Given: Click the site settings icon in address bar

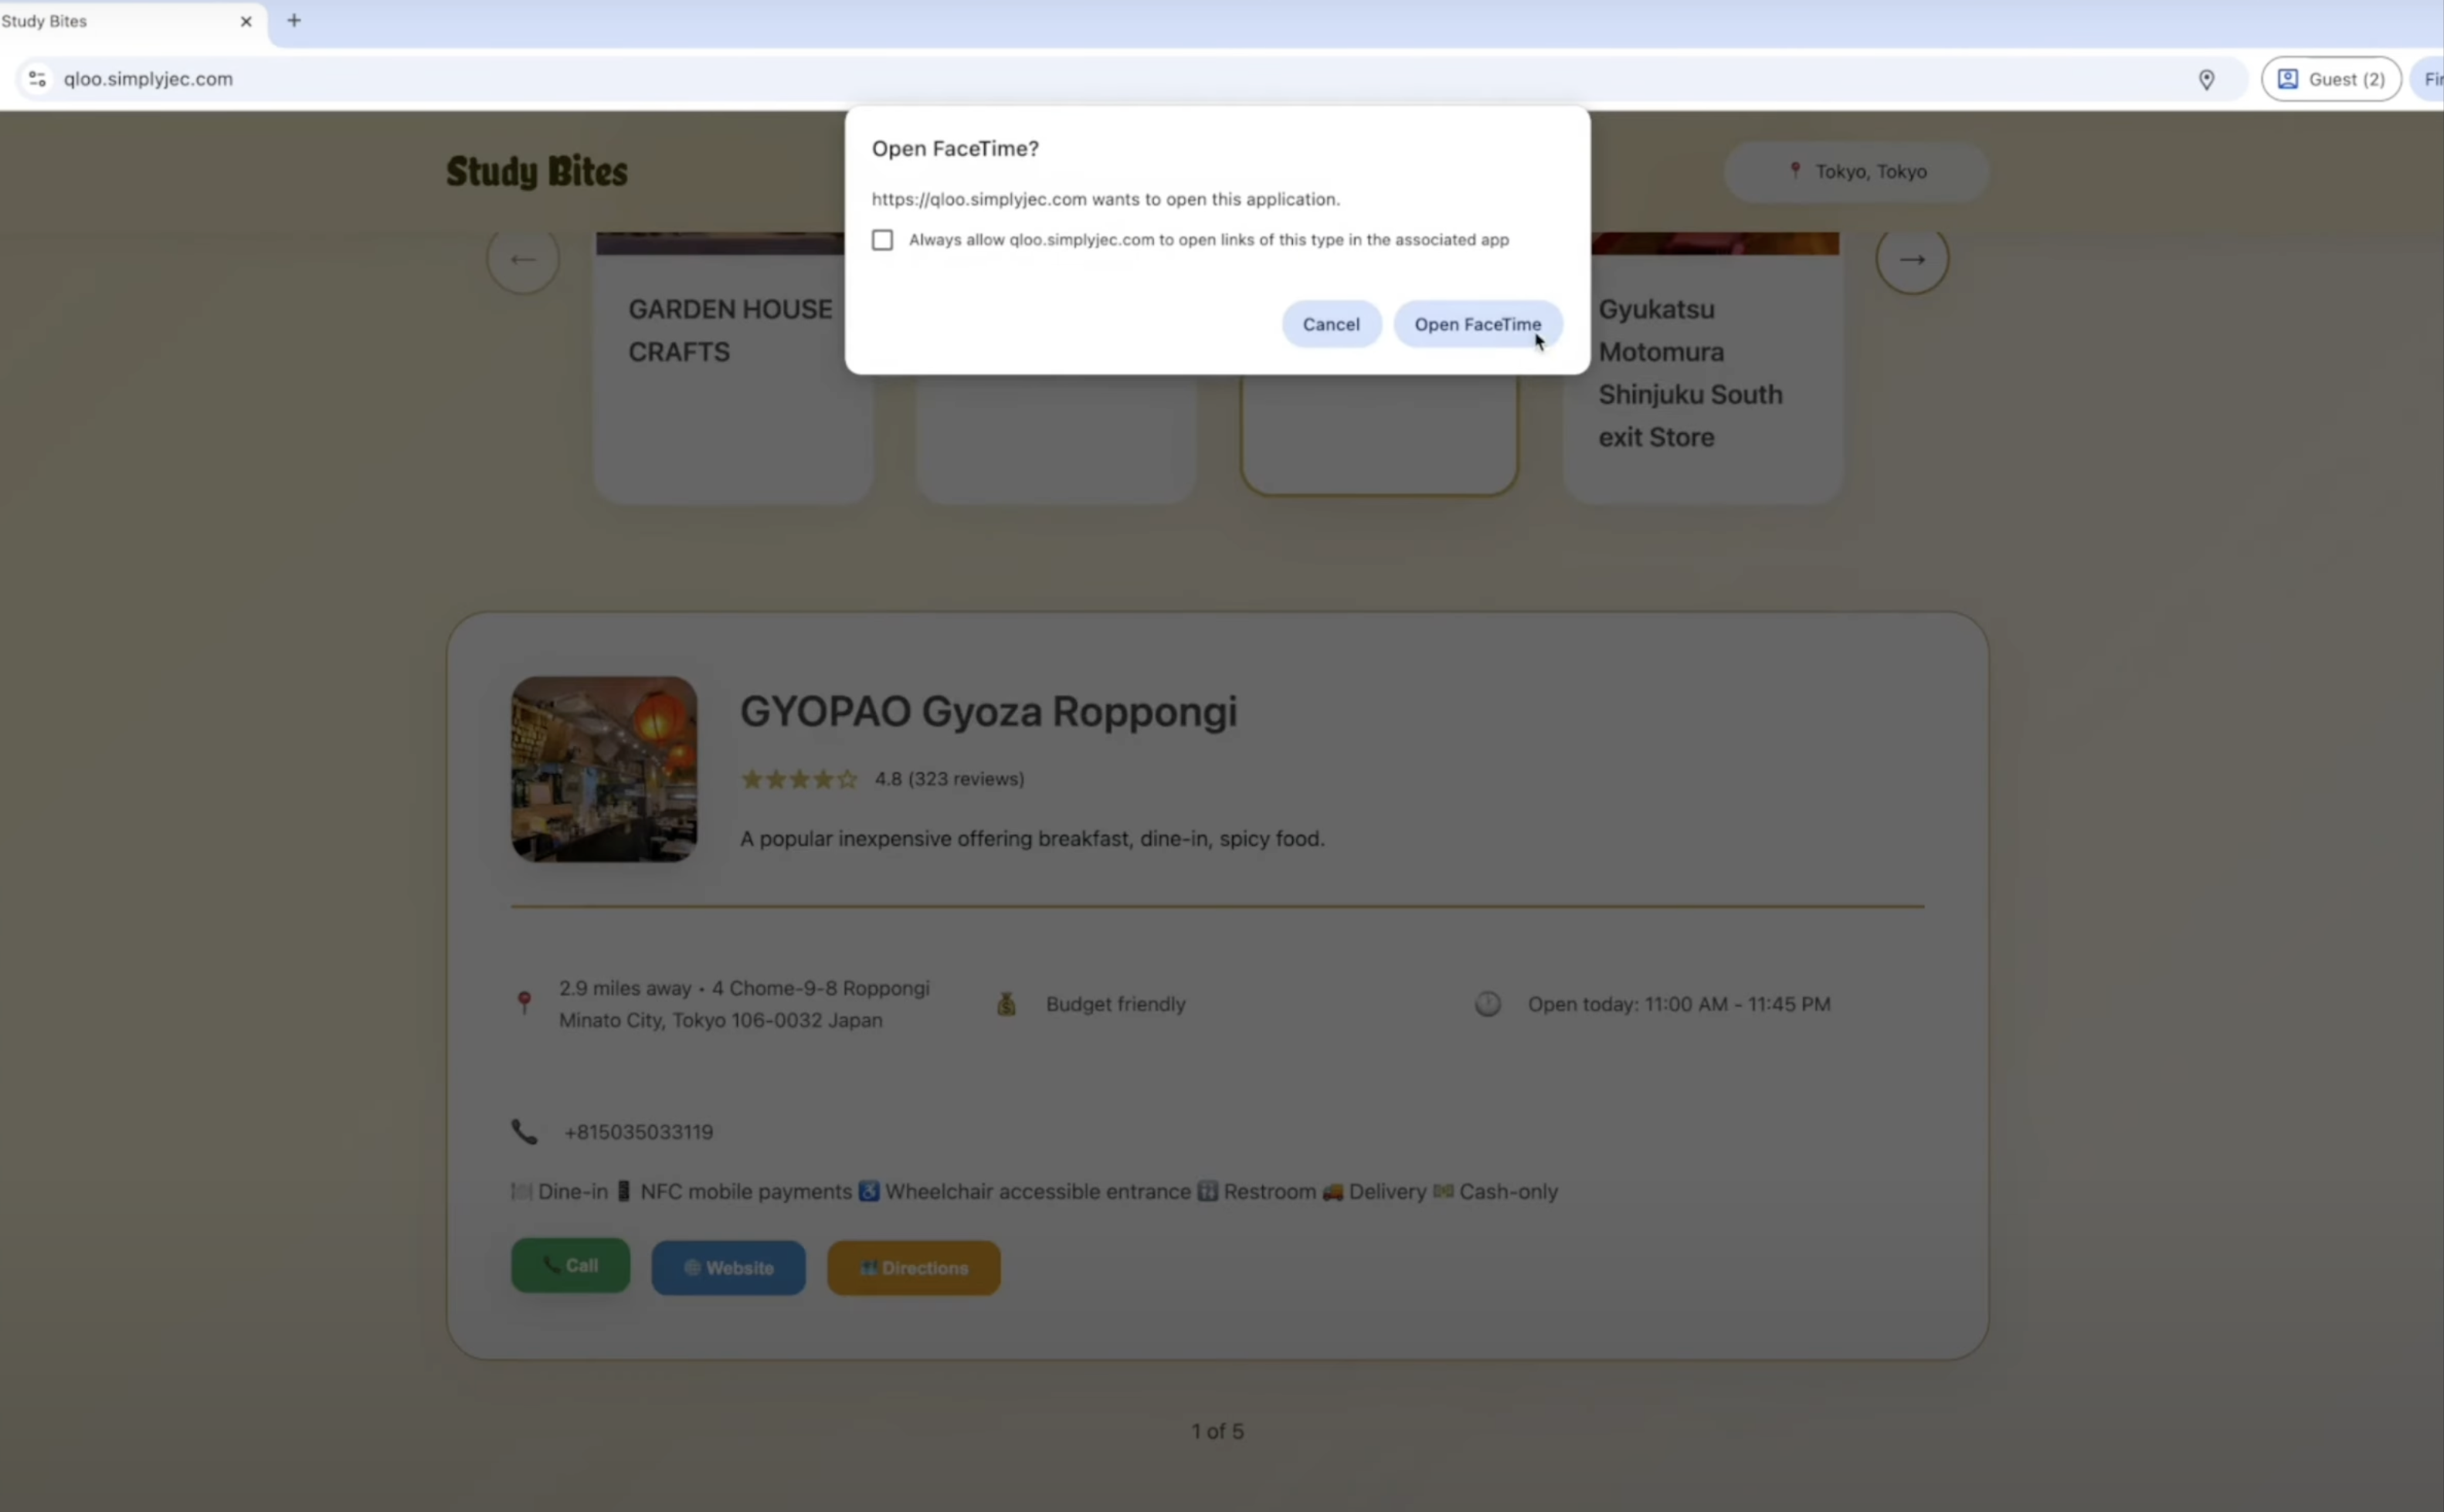Looking at the screenshot, I should point(37,79).
